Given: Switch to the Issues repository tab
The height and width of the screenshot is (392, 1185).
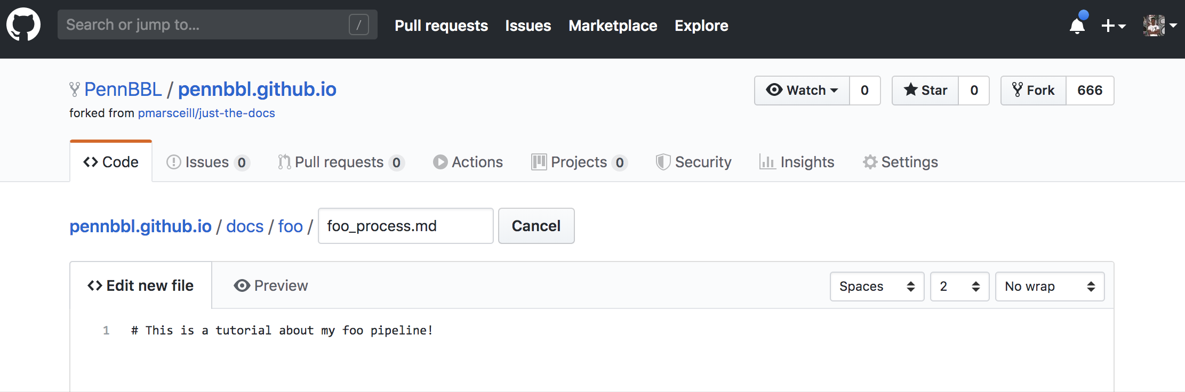Looking at the screenshot, I should coord(208,162).
